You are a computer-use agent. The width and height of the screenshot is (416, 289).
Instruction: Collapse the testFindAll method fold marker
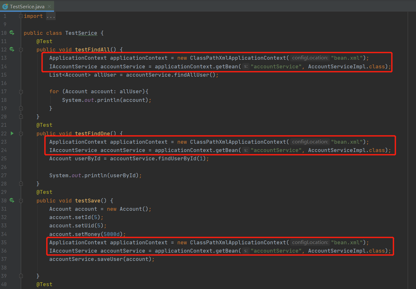(21, 49)
